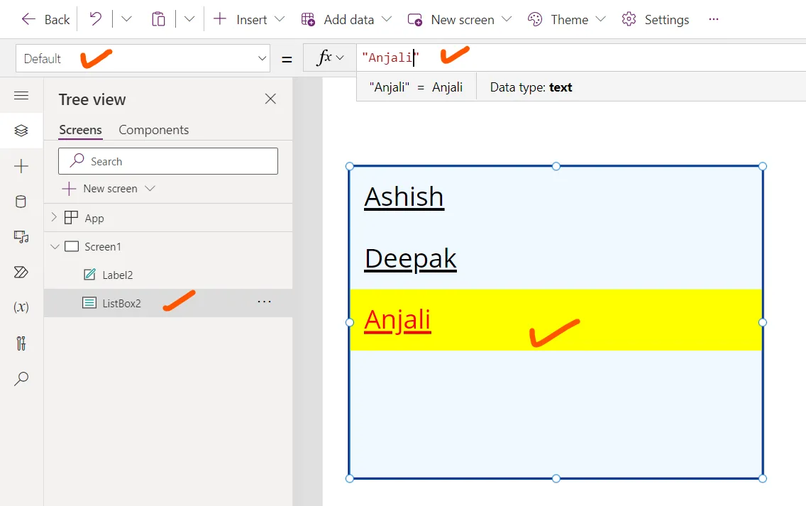Switch to the Components tab
The width and height of the screenshot is (806, 506).
pyautogui.click(x=153, y=129)
